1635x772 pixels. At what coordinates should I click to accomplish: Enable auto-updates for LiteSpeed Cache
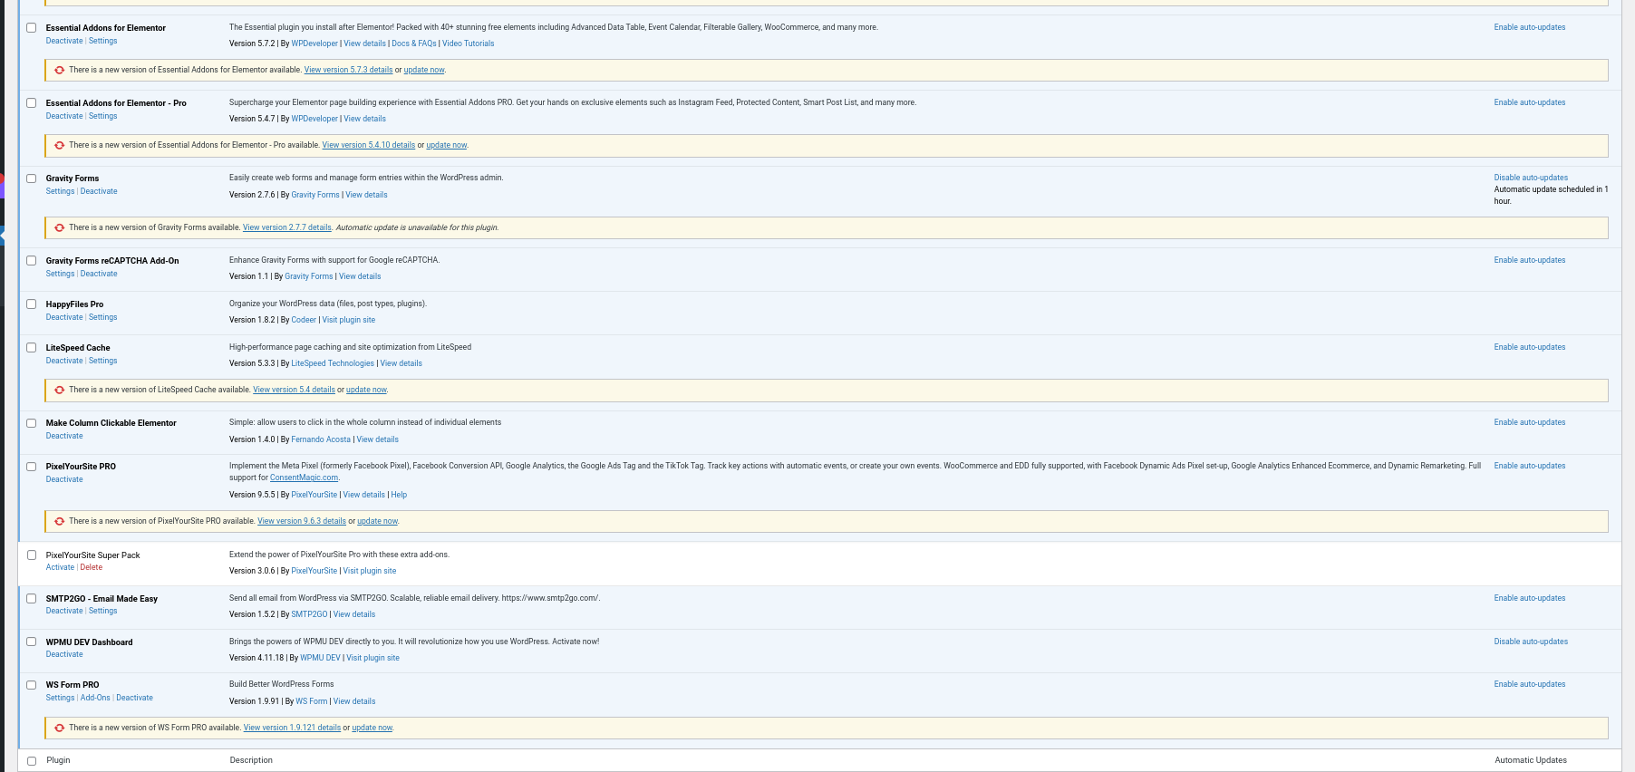pos(1529,347)
